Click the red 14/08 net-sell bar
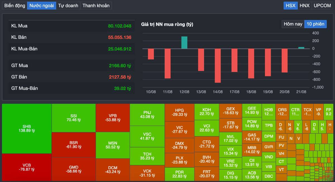Viewport: 335px width, 182px height. click(218, 65)
